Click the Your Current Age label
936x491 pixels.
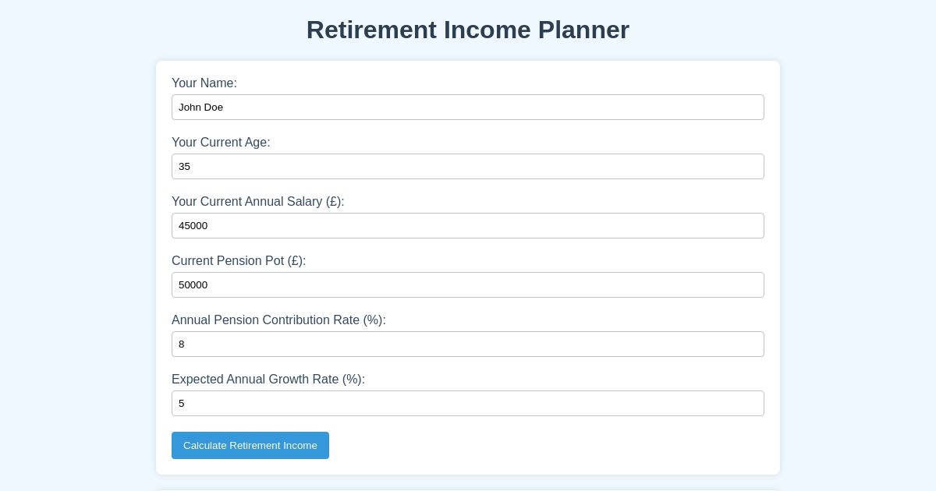221,143
